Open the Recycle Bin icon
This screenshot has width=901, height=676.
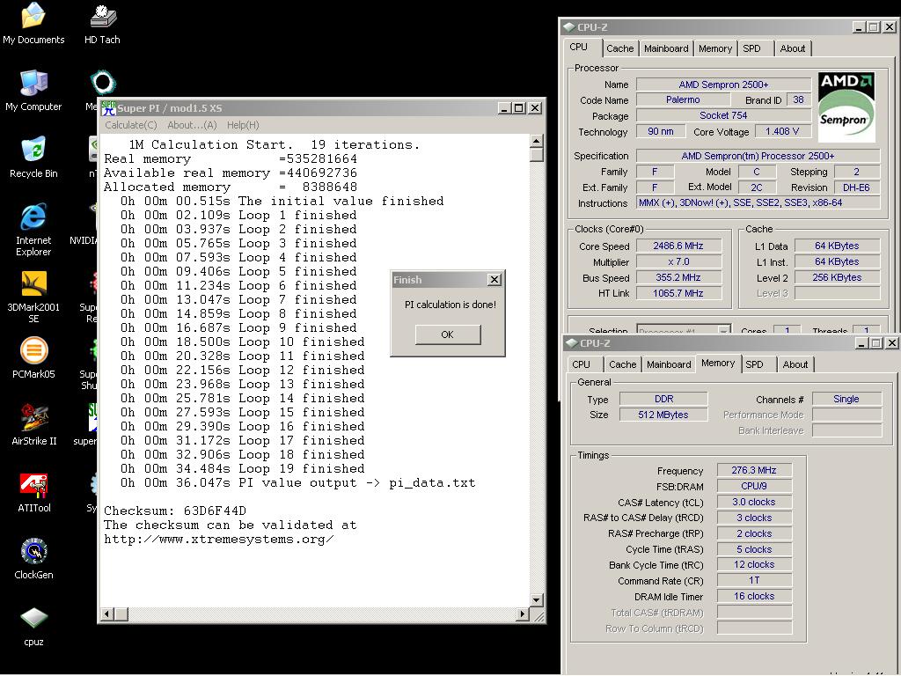tap(33, 157)
